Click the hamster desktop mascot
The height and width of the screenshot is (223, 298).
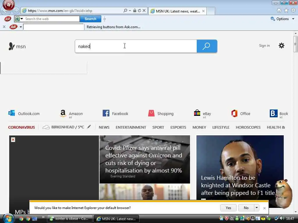pyautogui.click(x=283, y=194)
